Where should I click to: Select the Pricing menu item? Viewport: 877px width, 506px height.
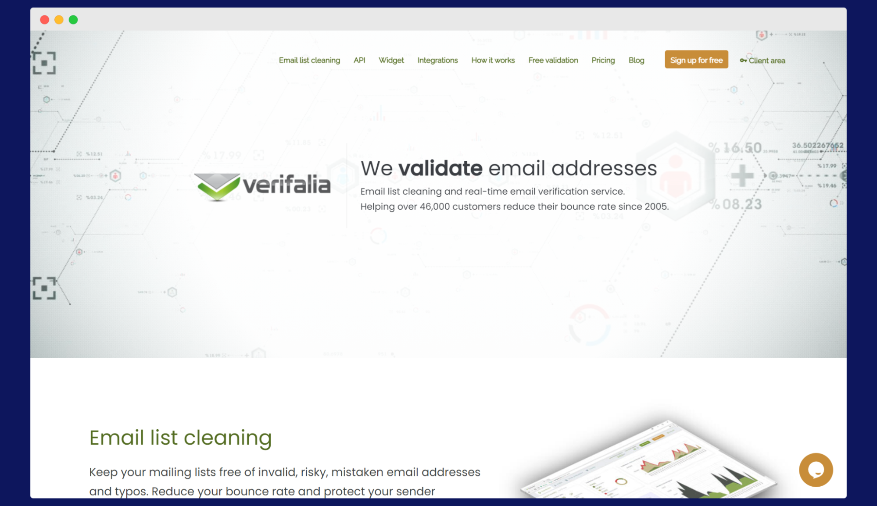[603, 60]
